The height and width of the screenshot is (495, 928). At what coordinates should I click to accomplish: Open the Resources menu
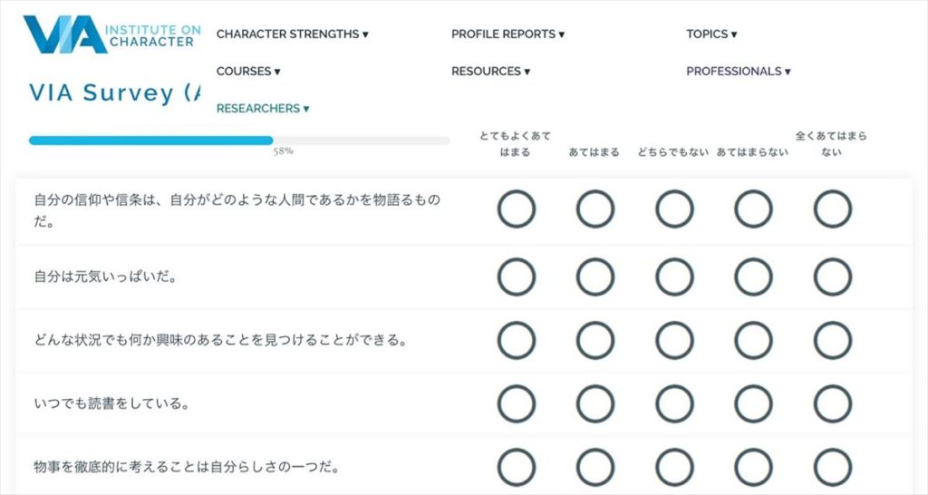pyautogui.click(x=490, y=71)
